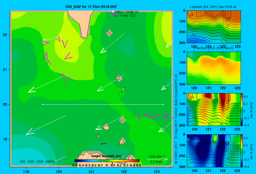The image size is (256, 174).
Task: Open the temperature section panel at lat=19.95
Action: point(214,27)
